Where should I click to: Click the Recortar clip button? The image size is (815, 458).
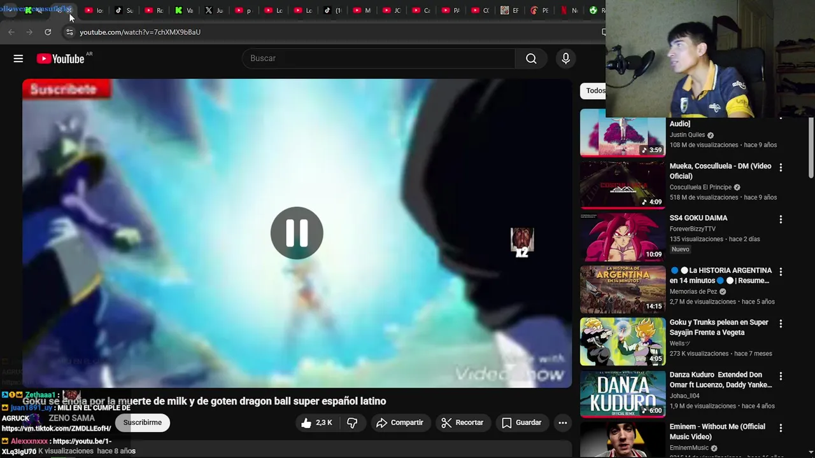462,422
